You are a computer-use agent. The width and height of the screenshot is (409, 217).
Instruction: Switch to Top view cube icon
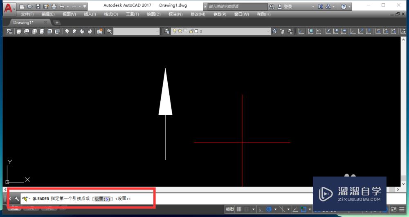point(19,31)
